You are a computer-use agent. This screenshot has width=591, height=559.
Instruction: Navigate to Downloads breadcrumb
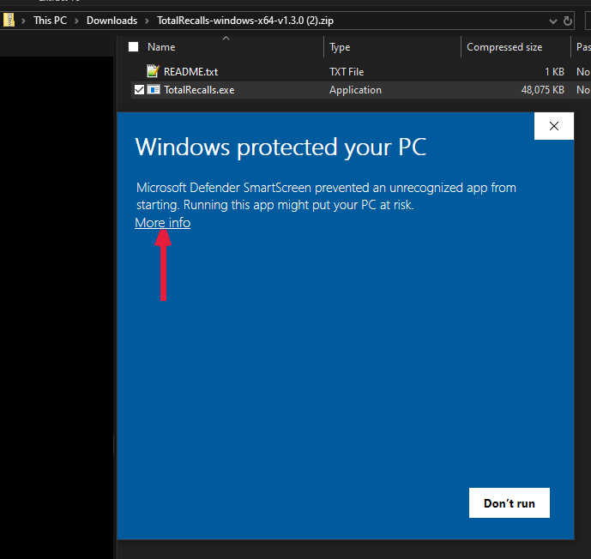point(112,21)
